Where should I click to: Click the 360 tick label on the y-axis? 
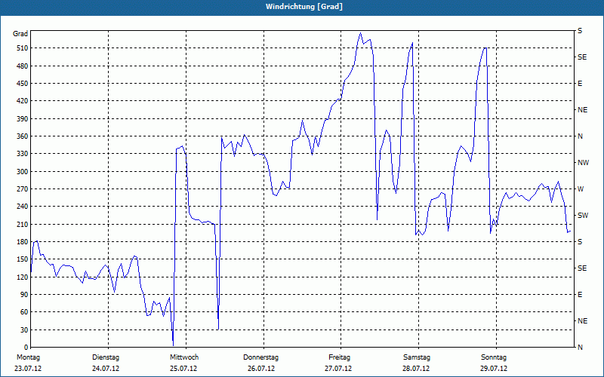point(23,136)
